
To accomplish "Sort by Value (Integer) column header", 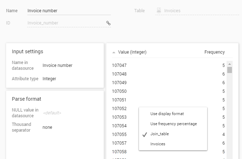I will (x=132, y=52).
